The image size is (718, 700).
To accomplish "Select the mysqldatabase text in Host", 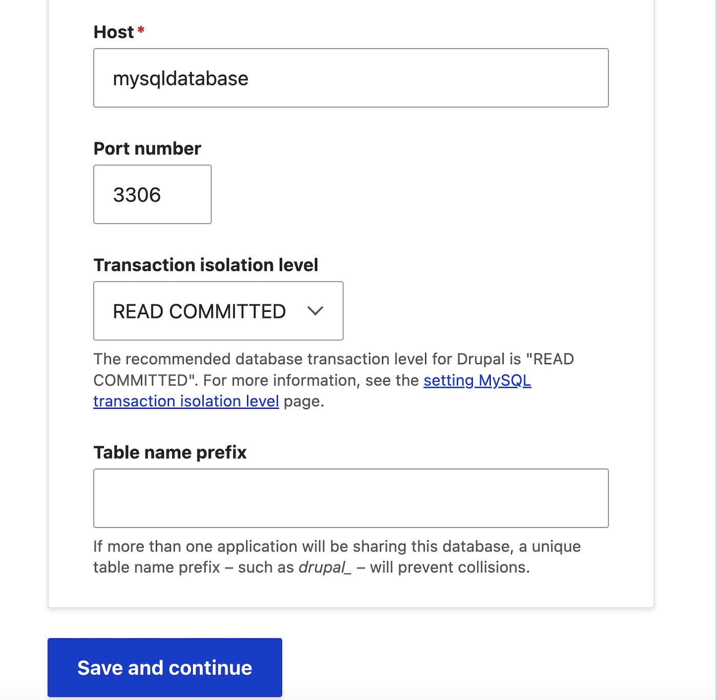I will [x=182, y=77].
